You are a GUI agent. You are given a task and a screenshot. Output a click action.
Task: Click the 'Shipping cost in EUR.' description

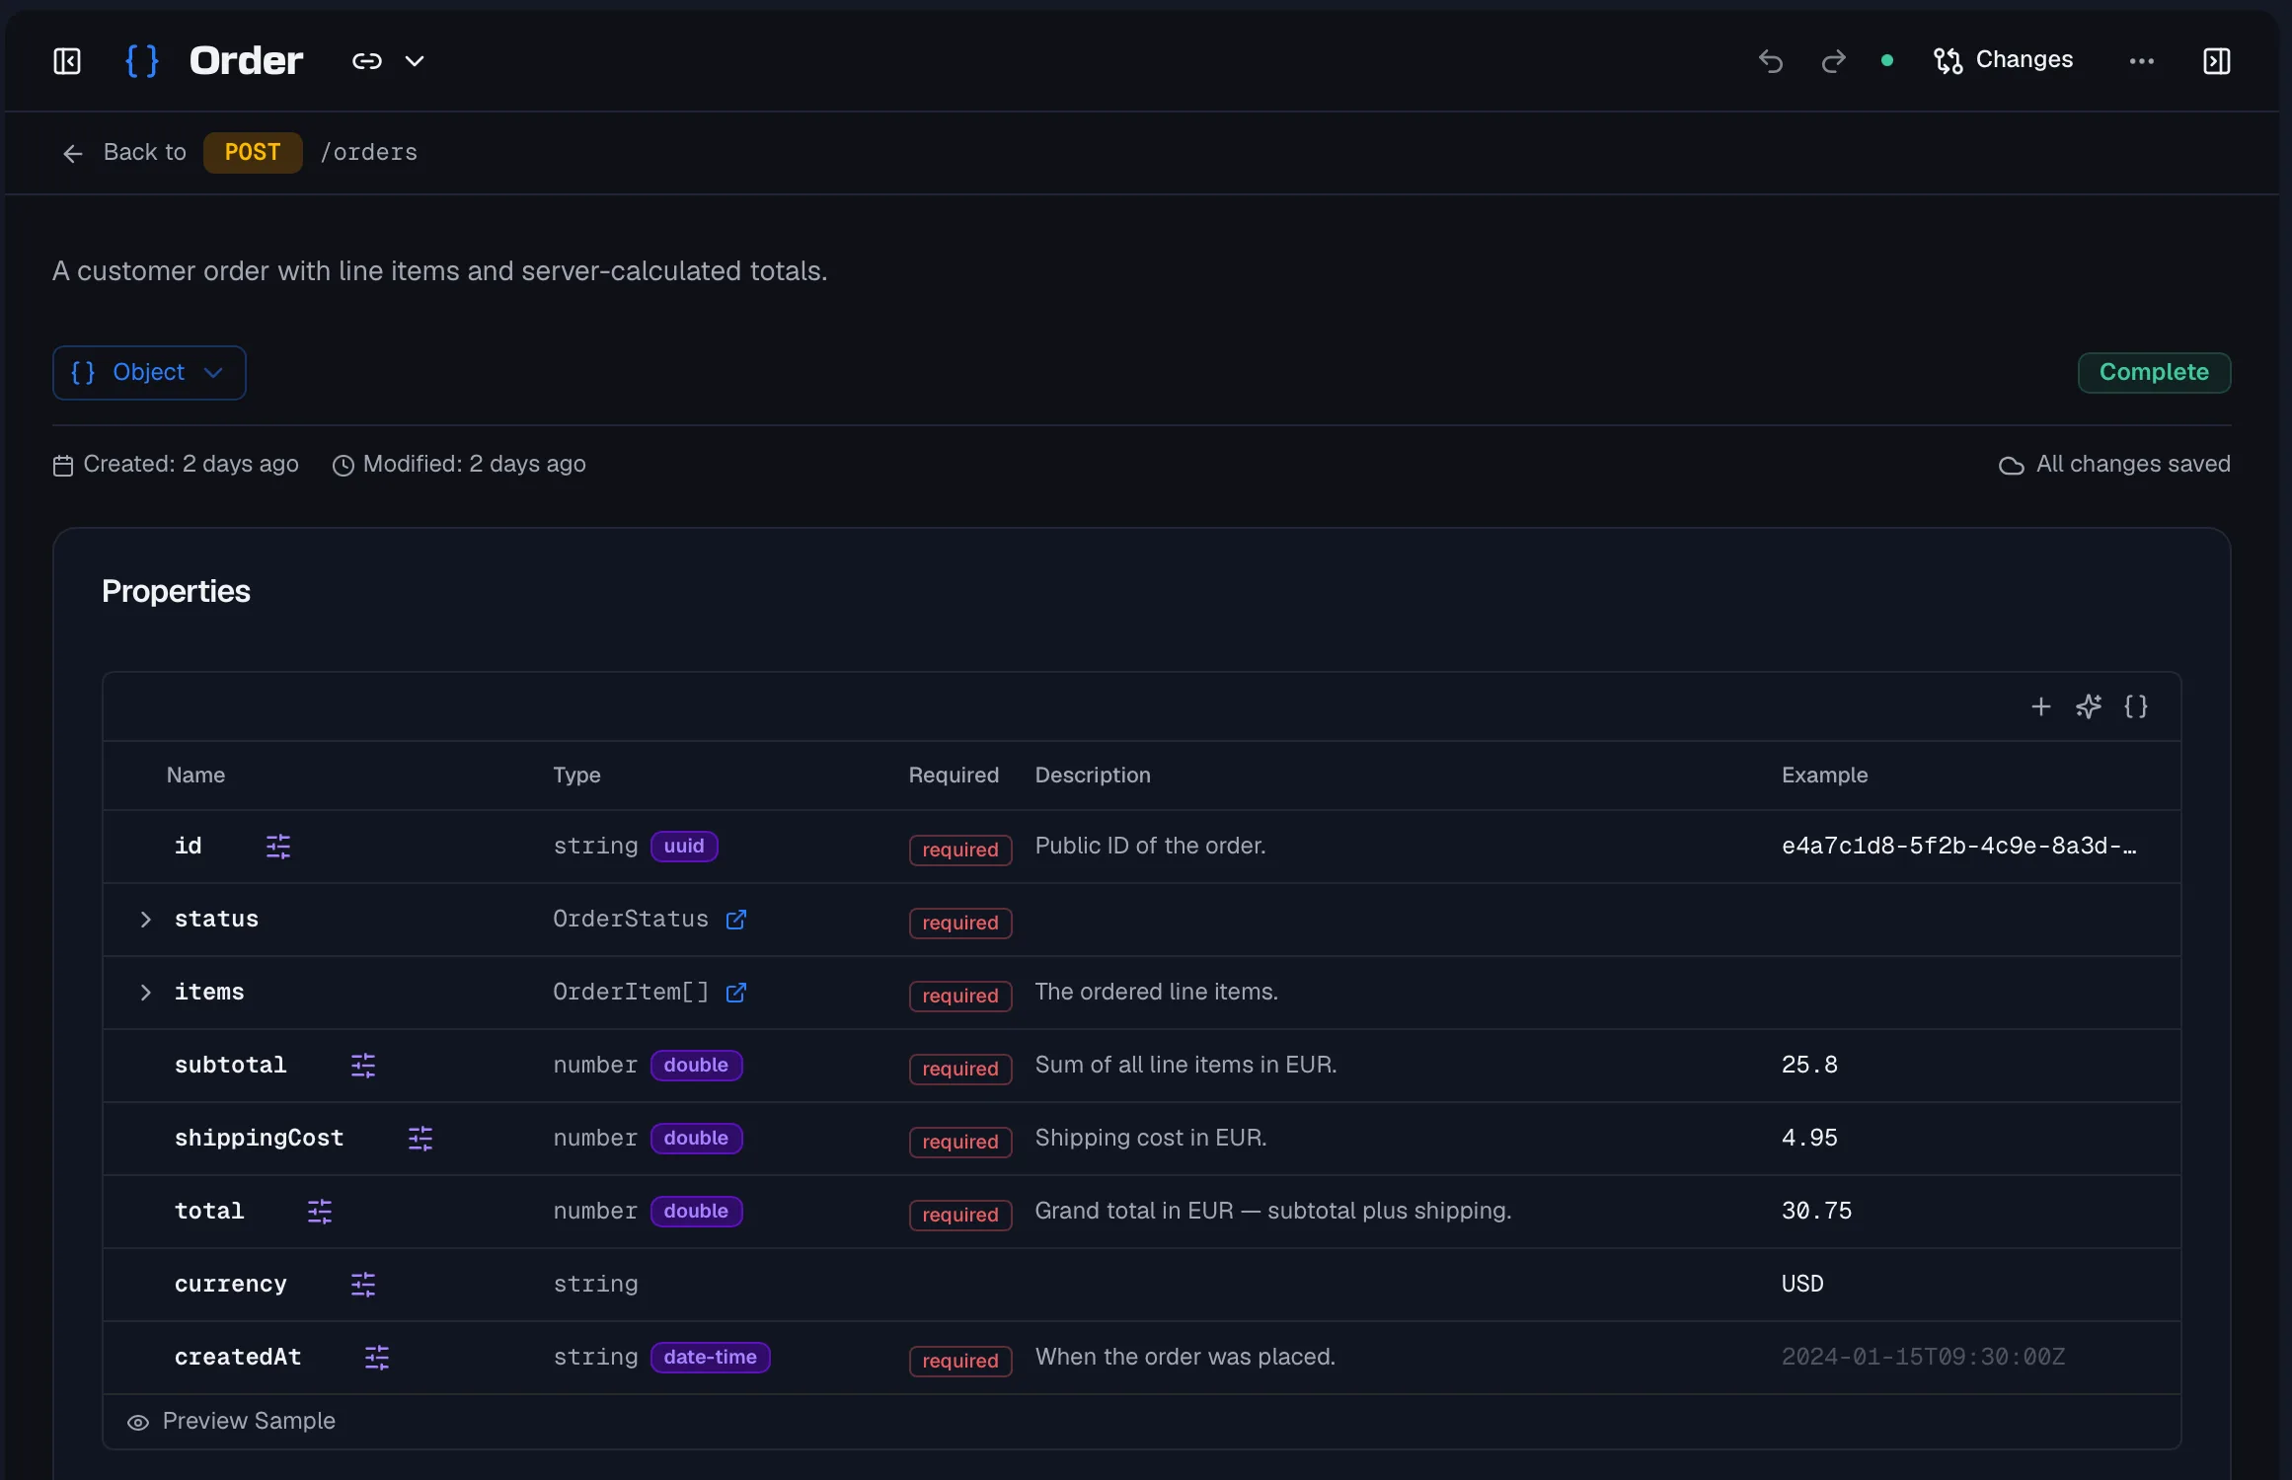pos(1151,1139)
